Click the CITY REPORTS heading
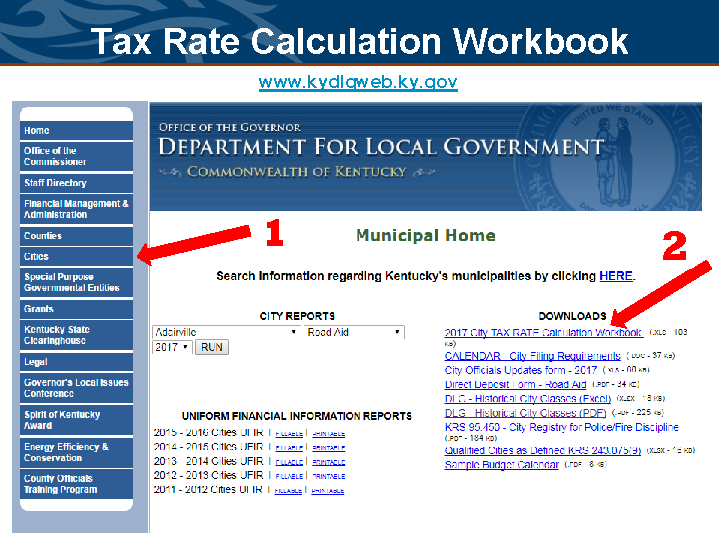The width and height of the screenshot is (719, 539). pyautogui.click(x=297, y=316)
